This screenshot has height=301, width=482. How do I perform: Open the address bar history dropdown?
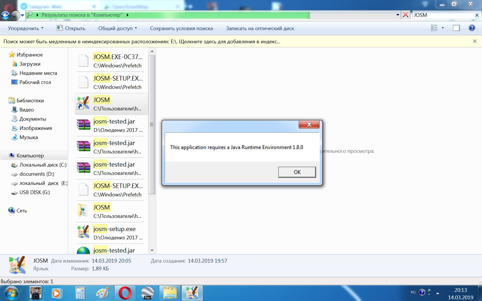click(398, 15)
